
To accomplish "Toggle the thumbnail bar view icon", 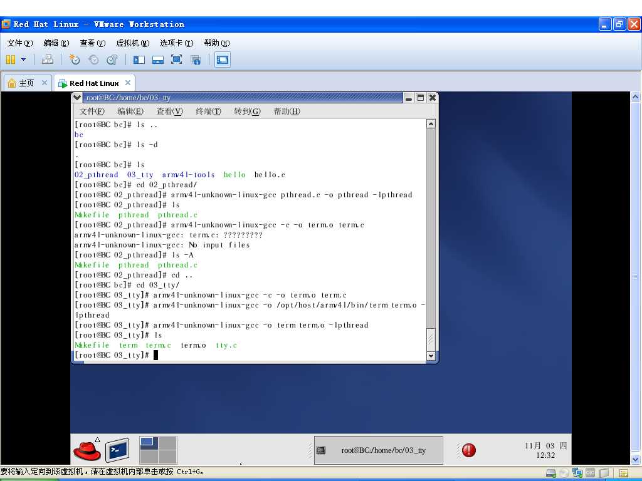I will click(157, 59).
